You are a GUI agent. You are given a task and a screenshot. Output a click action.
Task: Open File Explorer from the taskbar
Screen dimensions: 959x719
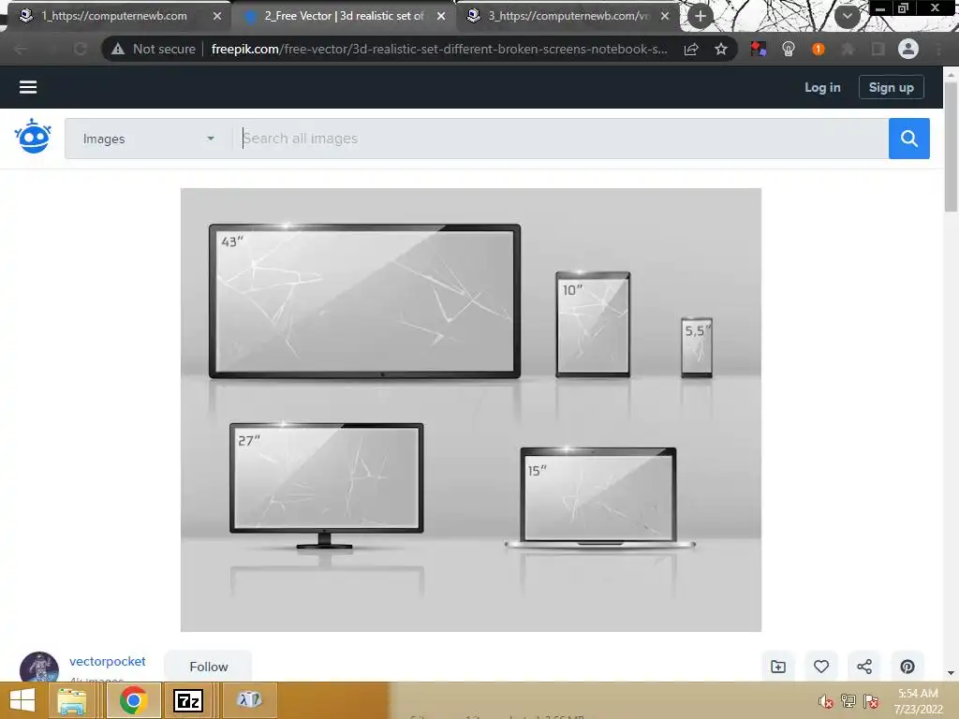click(x=71, y=700)
